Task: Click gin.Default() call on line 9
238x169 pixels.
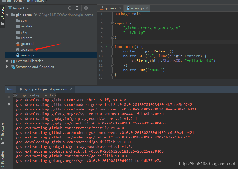Action: pyautogui.click(x=159, y=51)
